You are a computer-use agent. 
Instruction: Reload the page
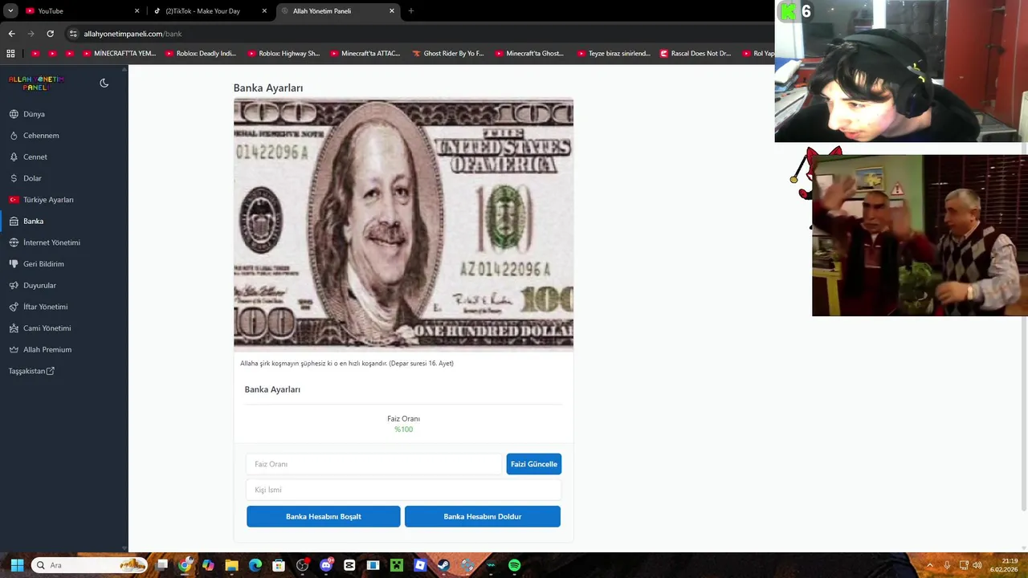click(50, 34)
